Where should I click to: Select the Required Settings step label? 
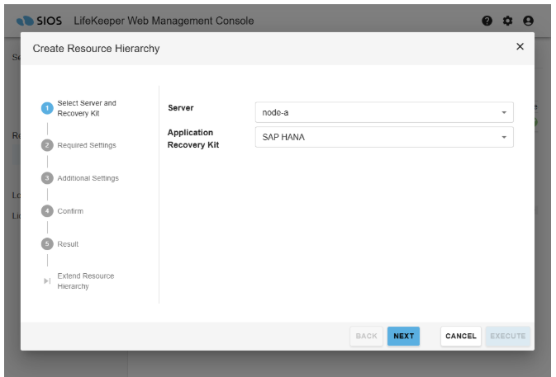(x=87, y=145)
